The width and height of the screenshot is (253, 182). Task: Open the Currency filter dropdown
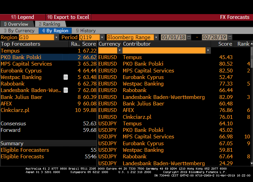tap(119, 50)
